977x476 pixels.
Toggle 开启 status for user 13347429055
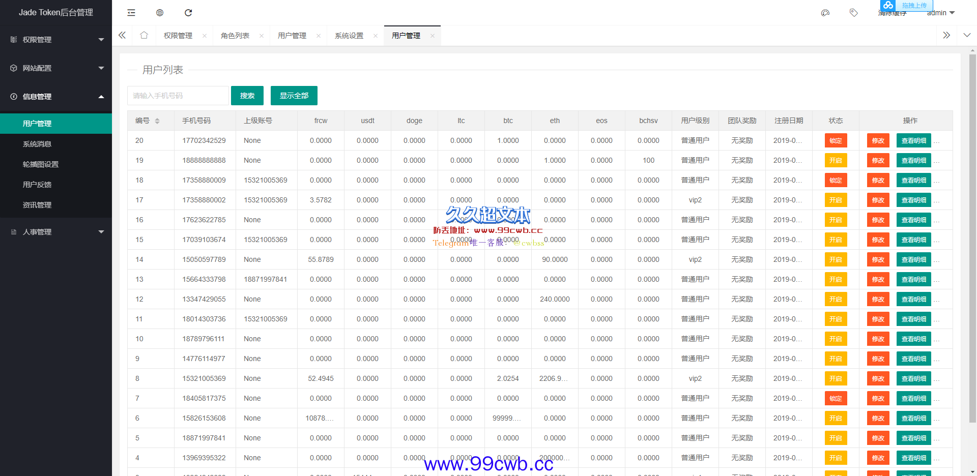pyautogui.click(x=836, y=300)
